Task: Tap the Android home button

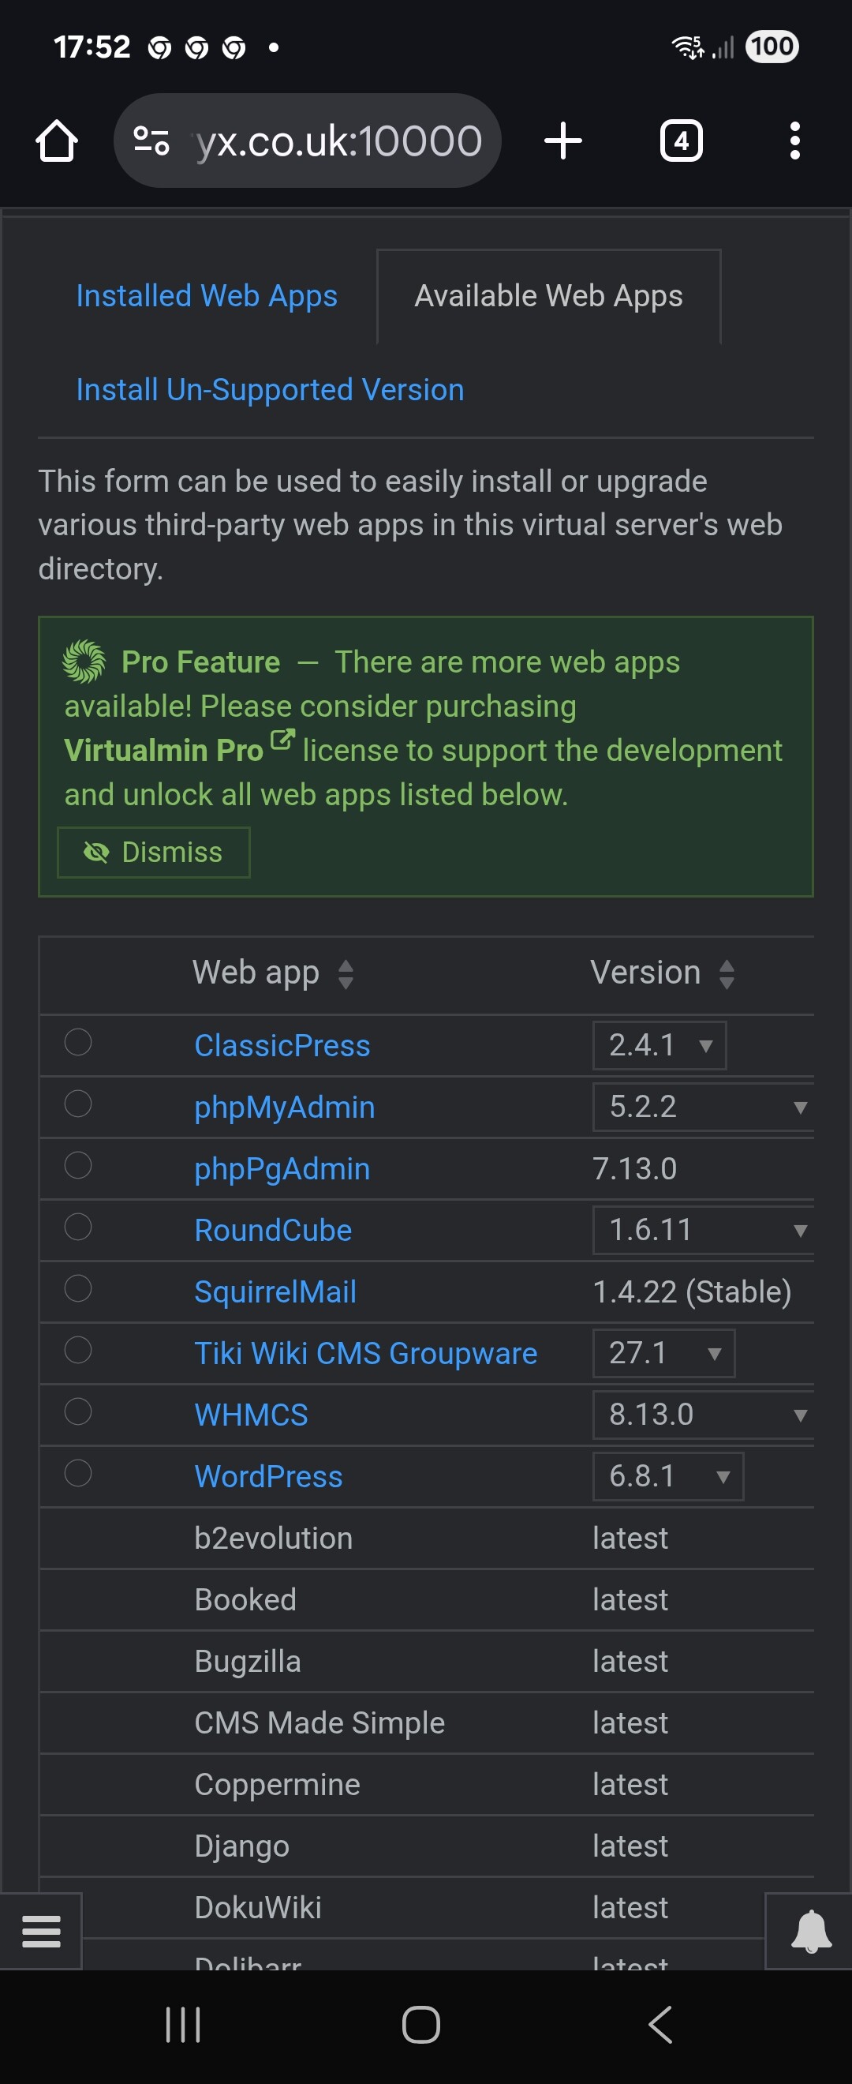Action: coord(421,2025)
